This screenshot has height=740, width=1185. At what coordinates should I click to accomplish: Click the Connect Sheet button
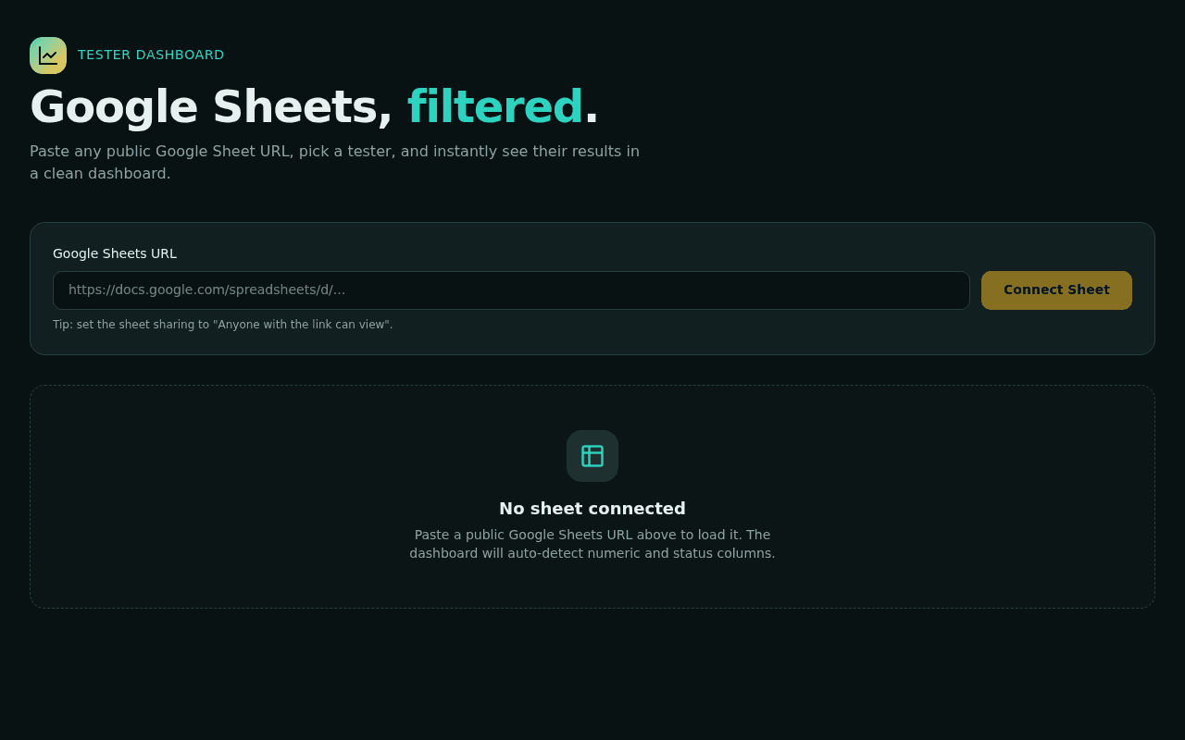point(1056,290)
